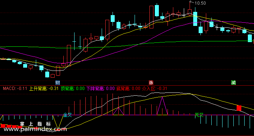Select the magenta 下降背离 indicator label

point(101,89)
